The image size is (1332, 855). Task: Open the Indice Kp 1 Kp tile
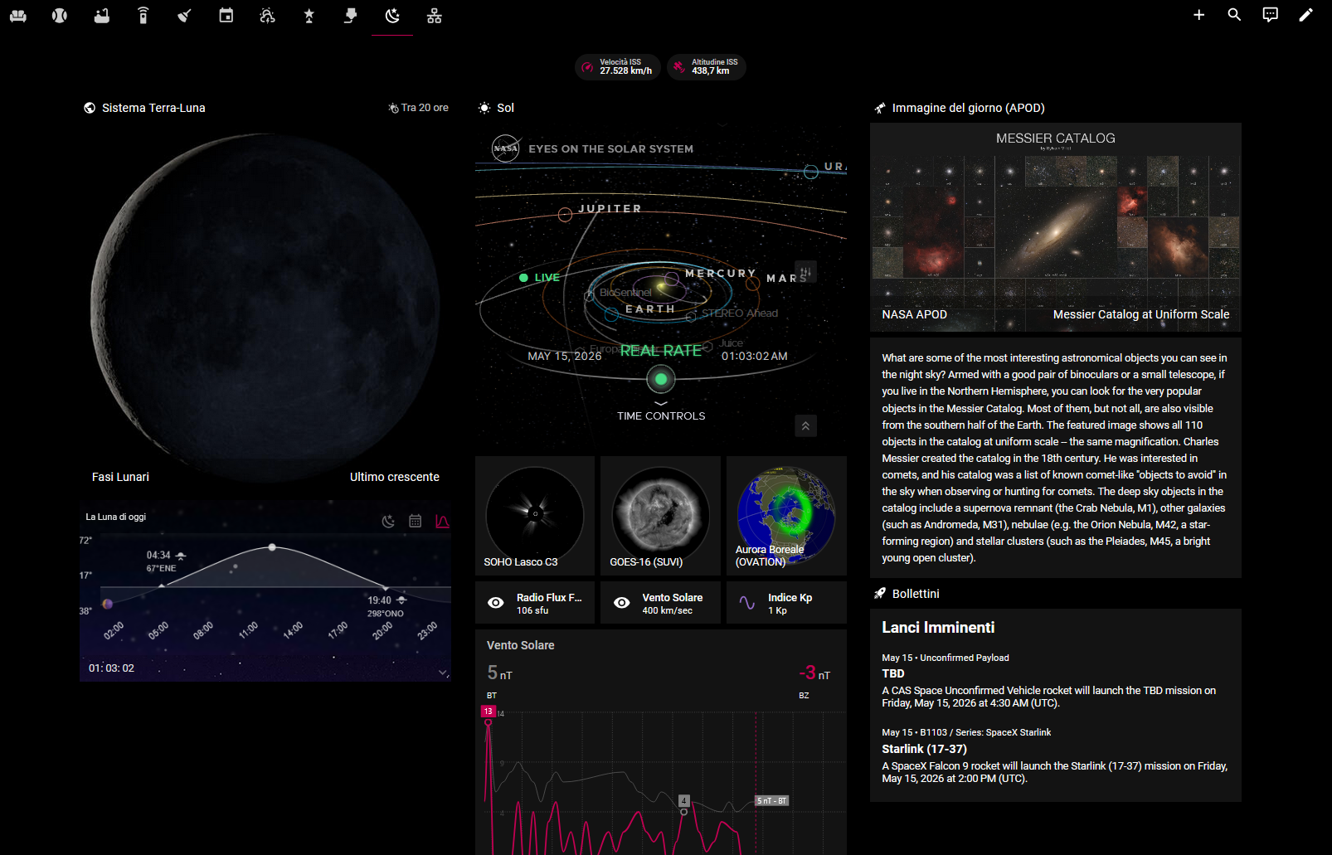786,603
